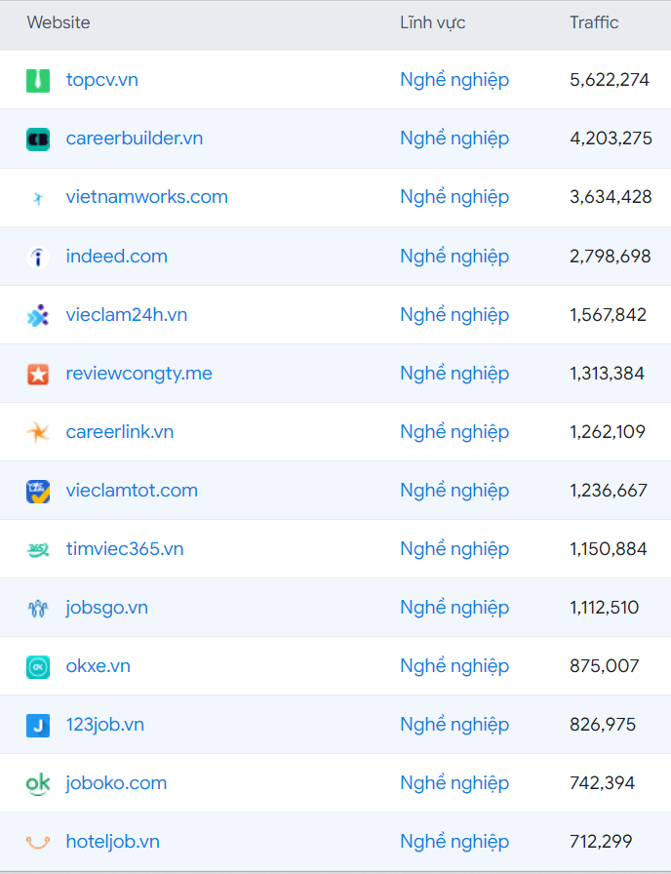The width and height of the screenshot is (671, 874).
Task: Click Nghề nghiệp in the okxe.vn row
Action: click(x=454, y=666)
